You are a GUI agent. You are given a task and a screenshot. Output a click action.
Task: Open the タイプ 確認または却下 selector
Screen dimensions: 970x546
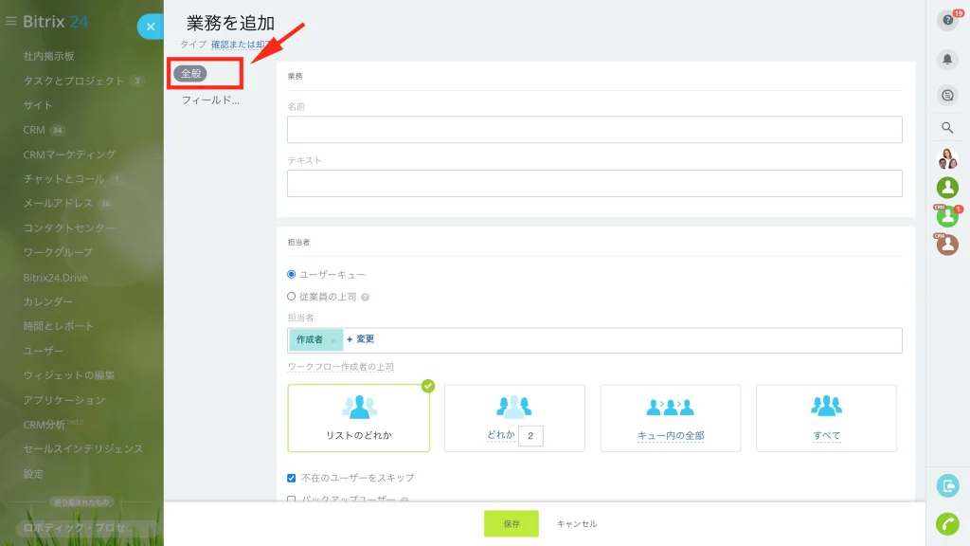(x=240, y=45)
